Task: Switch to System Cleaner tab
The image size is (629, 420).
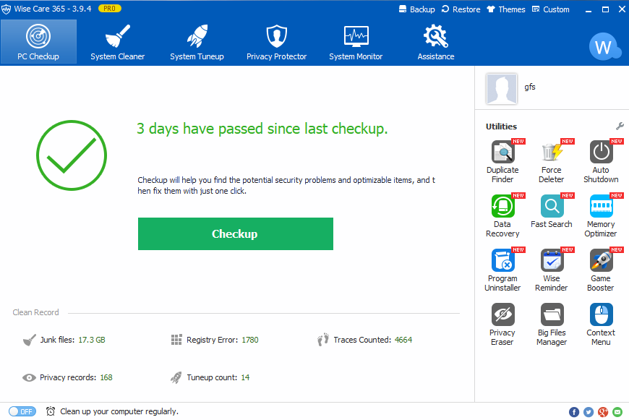Action: click(x=118, y=42)
